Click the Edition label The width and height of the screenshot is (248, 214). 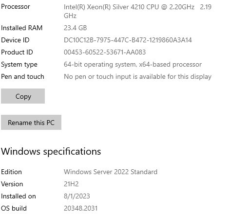pos(11,172)
